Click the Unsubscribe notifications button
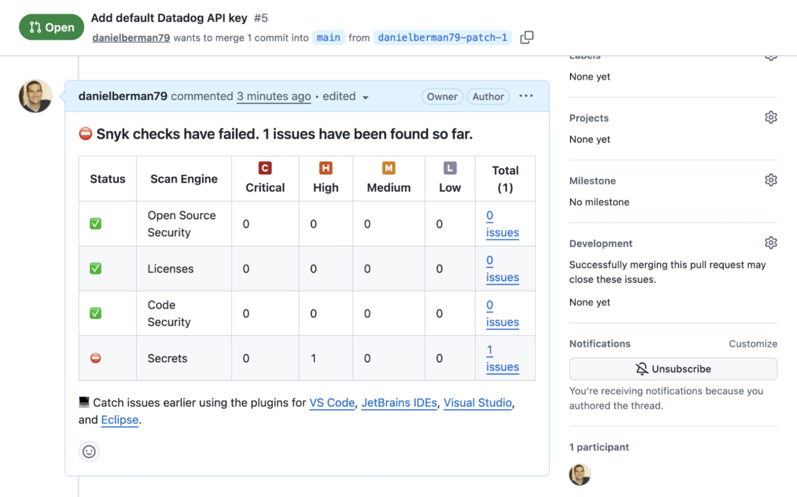The image size is (797, 497). [x=673, y=369]
